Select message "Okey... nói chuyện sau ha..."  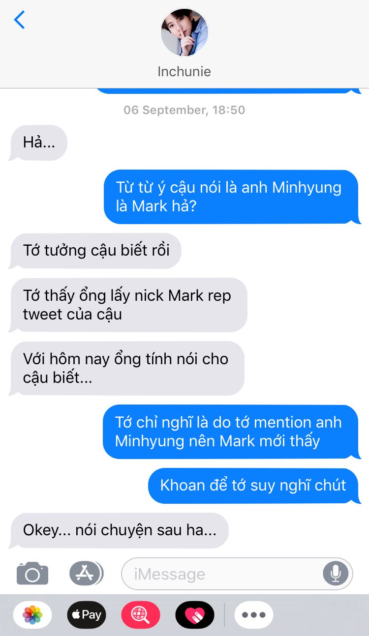(118, 531)
